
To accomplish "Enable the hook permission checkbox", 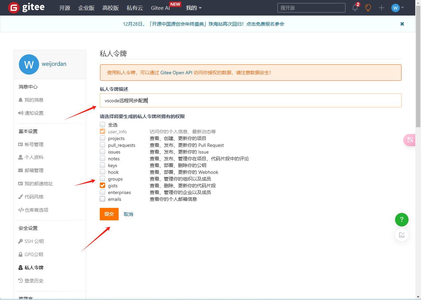I will pyautogui.click(x=102, y=172).
